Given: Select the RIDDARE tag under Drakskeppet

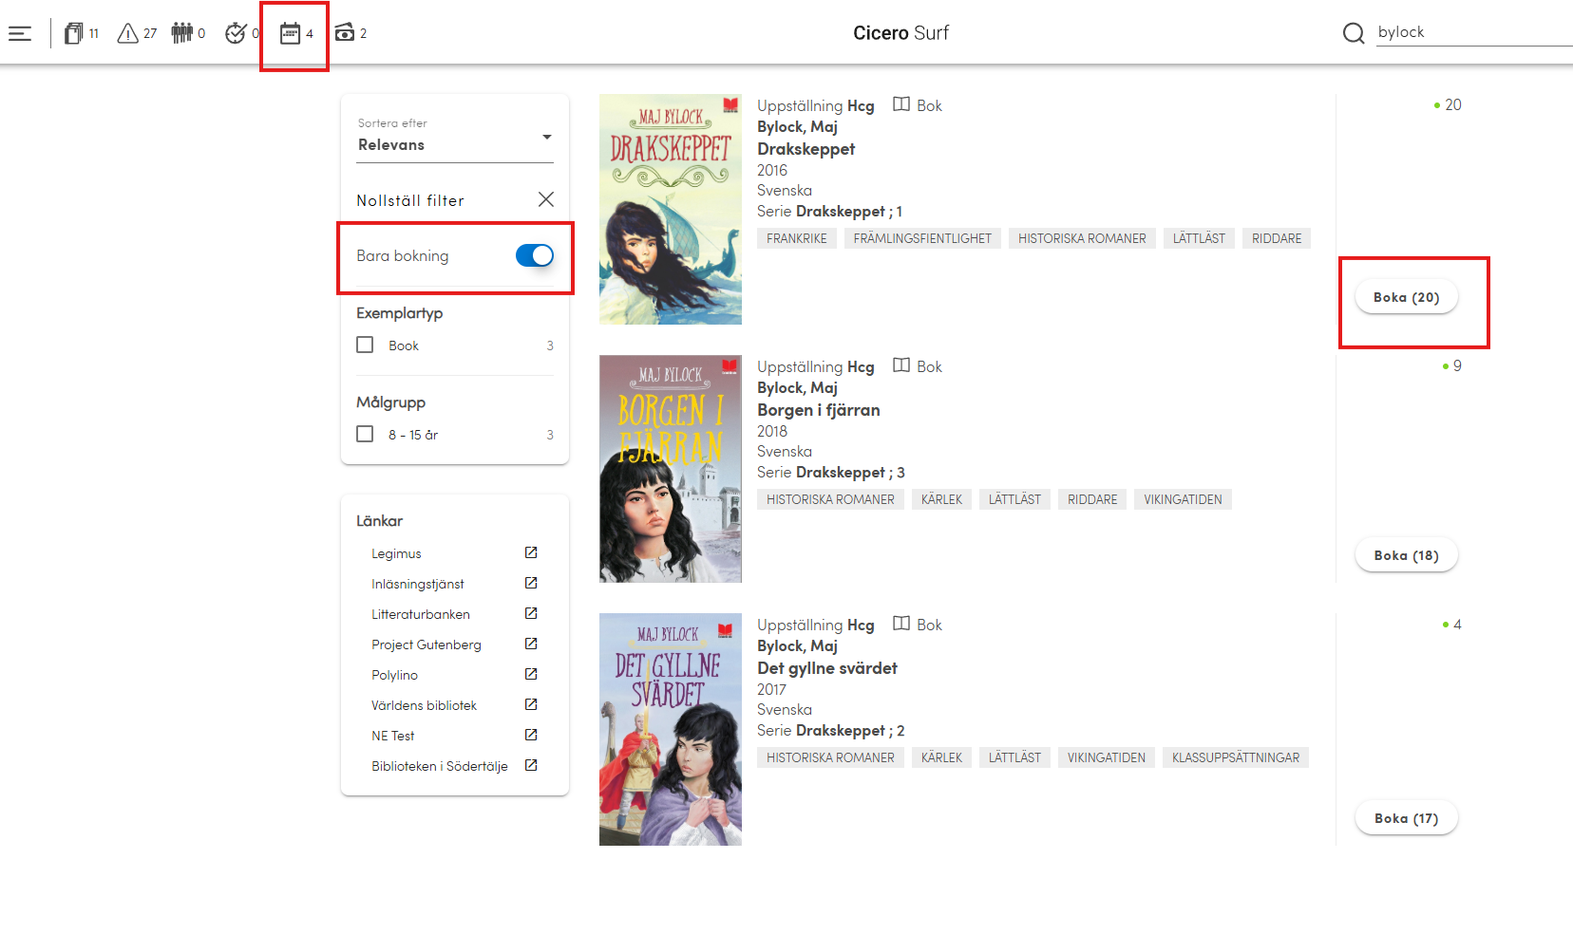Looking at the screenshot, I should click(1277, 238).
